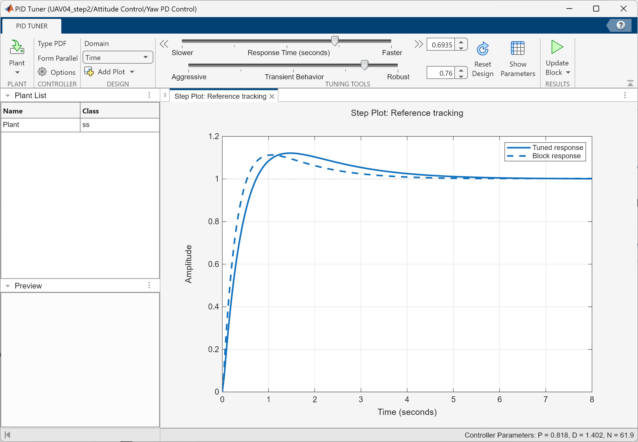The image size is (638, 442).
Task: Click the response time value field 0.6935
Action: tap(441, 45)
